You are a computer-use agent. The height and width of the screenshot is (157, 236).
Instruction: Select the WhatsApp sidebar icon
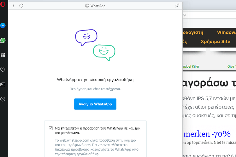click(x=3, y=40)
